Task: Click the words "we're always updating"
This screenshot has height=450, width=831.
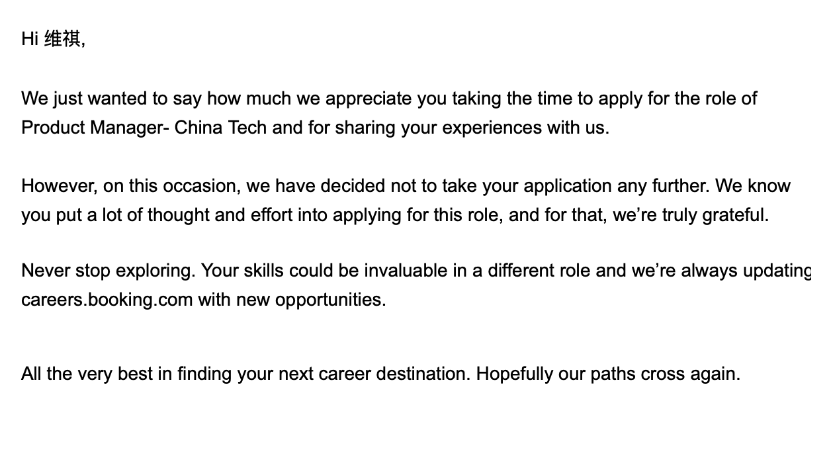Action: click(721, 271)
